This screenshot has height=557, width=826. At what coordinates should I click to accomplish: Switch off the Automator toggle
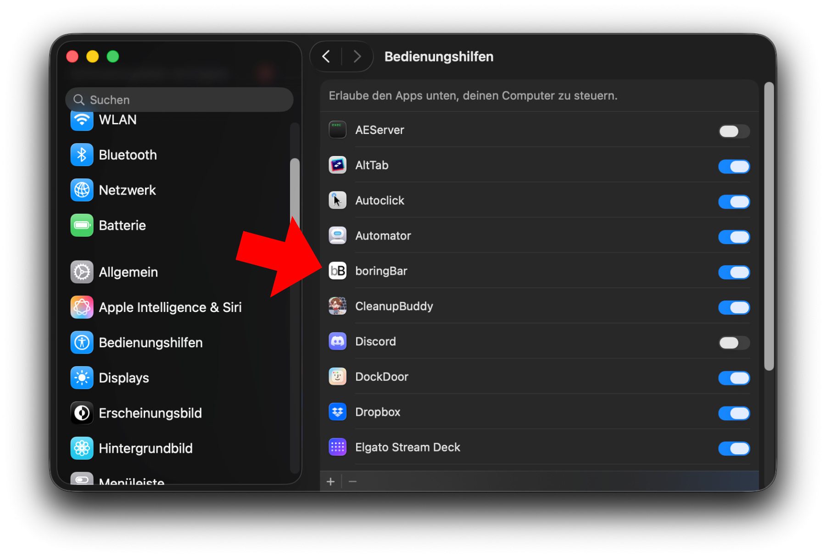[734, 237]
